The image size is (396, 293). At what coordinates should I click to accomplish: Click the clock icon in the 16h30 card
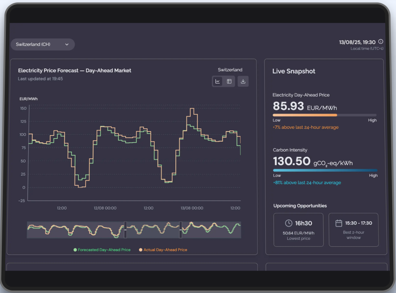[x=289, y=223]
